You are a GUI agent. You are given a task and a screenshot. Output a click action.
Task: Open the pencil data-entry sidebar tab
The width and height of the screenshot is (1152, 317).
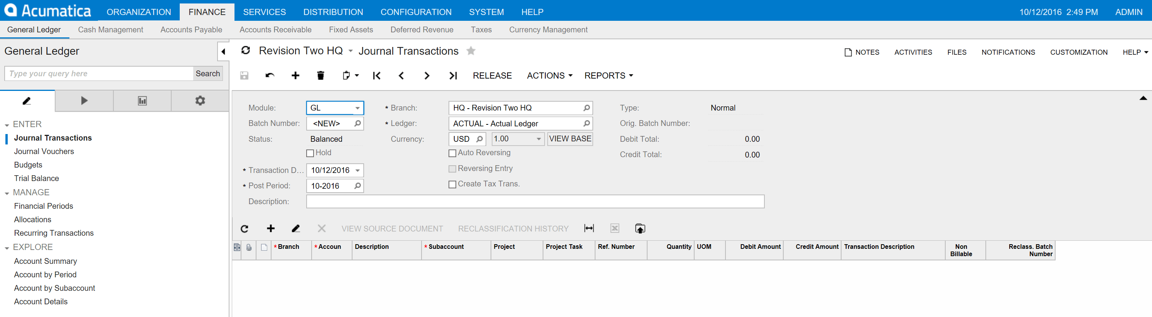(27, 101)
